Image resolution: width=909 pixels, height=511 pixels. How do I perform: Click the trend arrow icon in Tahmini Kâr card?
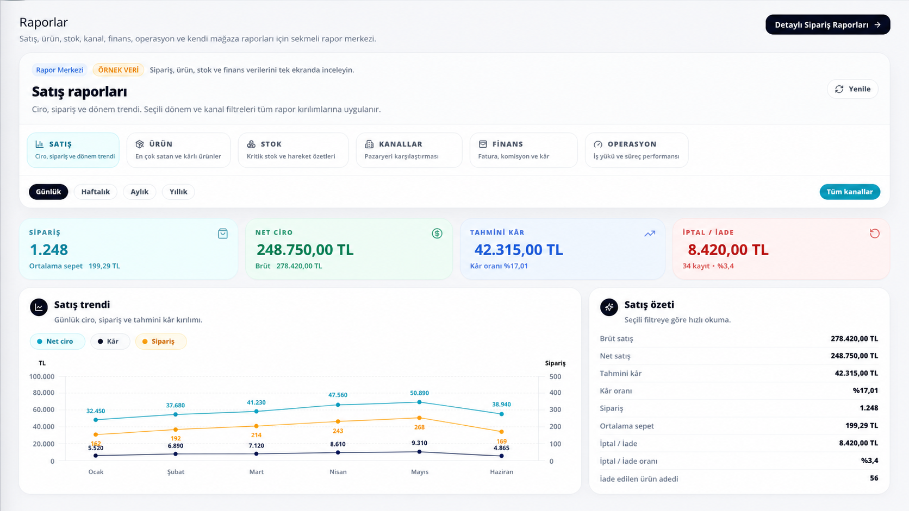pos(650,234)
